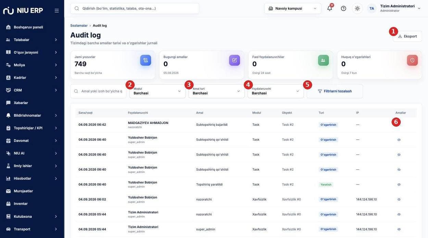Click the Kutubxona sidebar icon

[x=8, y=216]
